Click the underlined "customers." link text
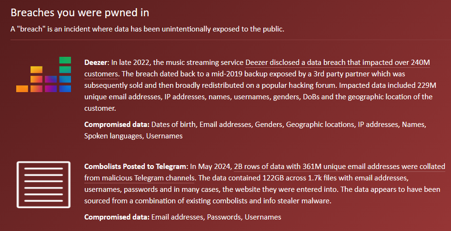The height and width of the screenshot is (231, 451). (x=101, y=73)
